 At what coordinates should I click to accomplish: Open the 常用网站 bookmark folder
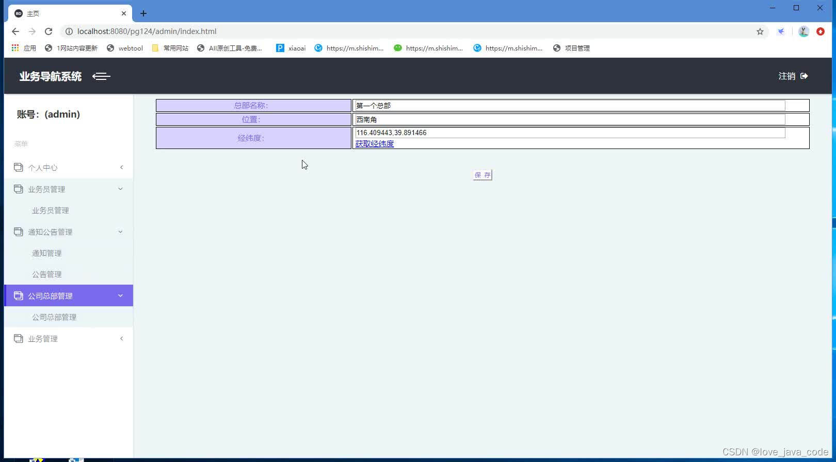point(170,48)
